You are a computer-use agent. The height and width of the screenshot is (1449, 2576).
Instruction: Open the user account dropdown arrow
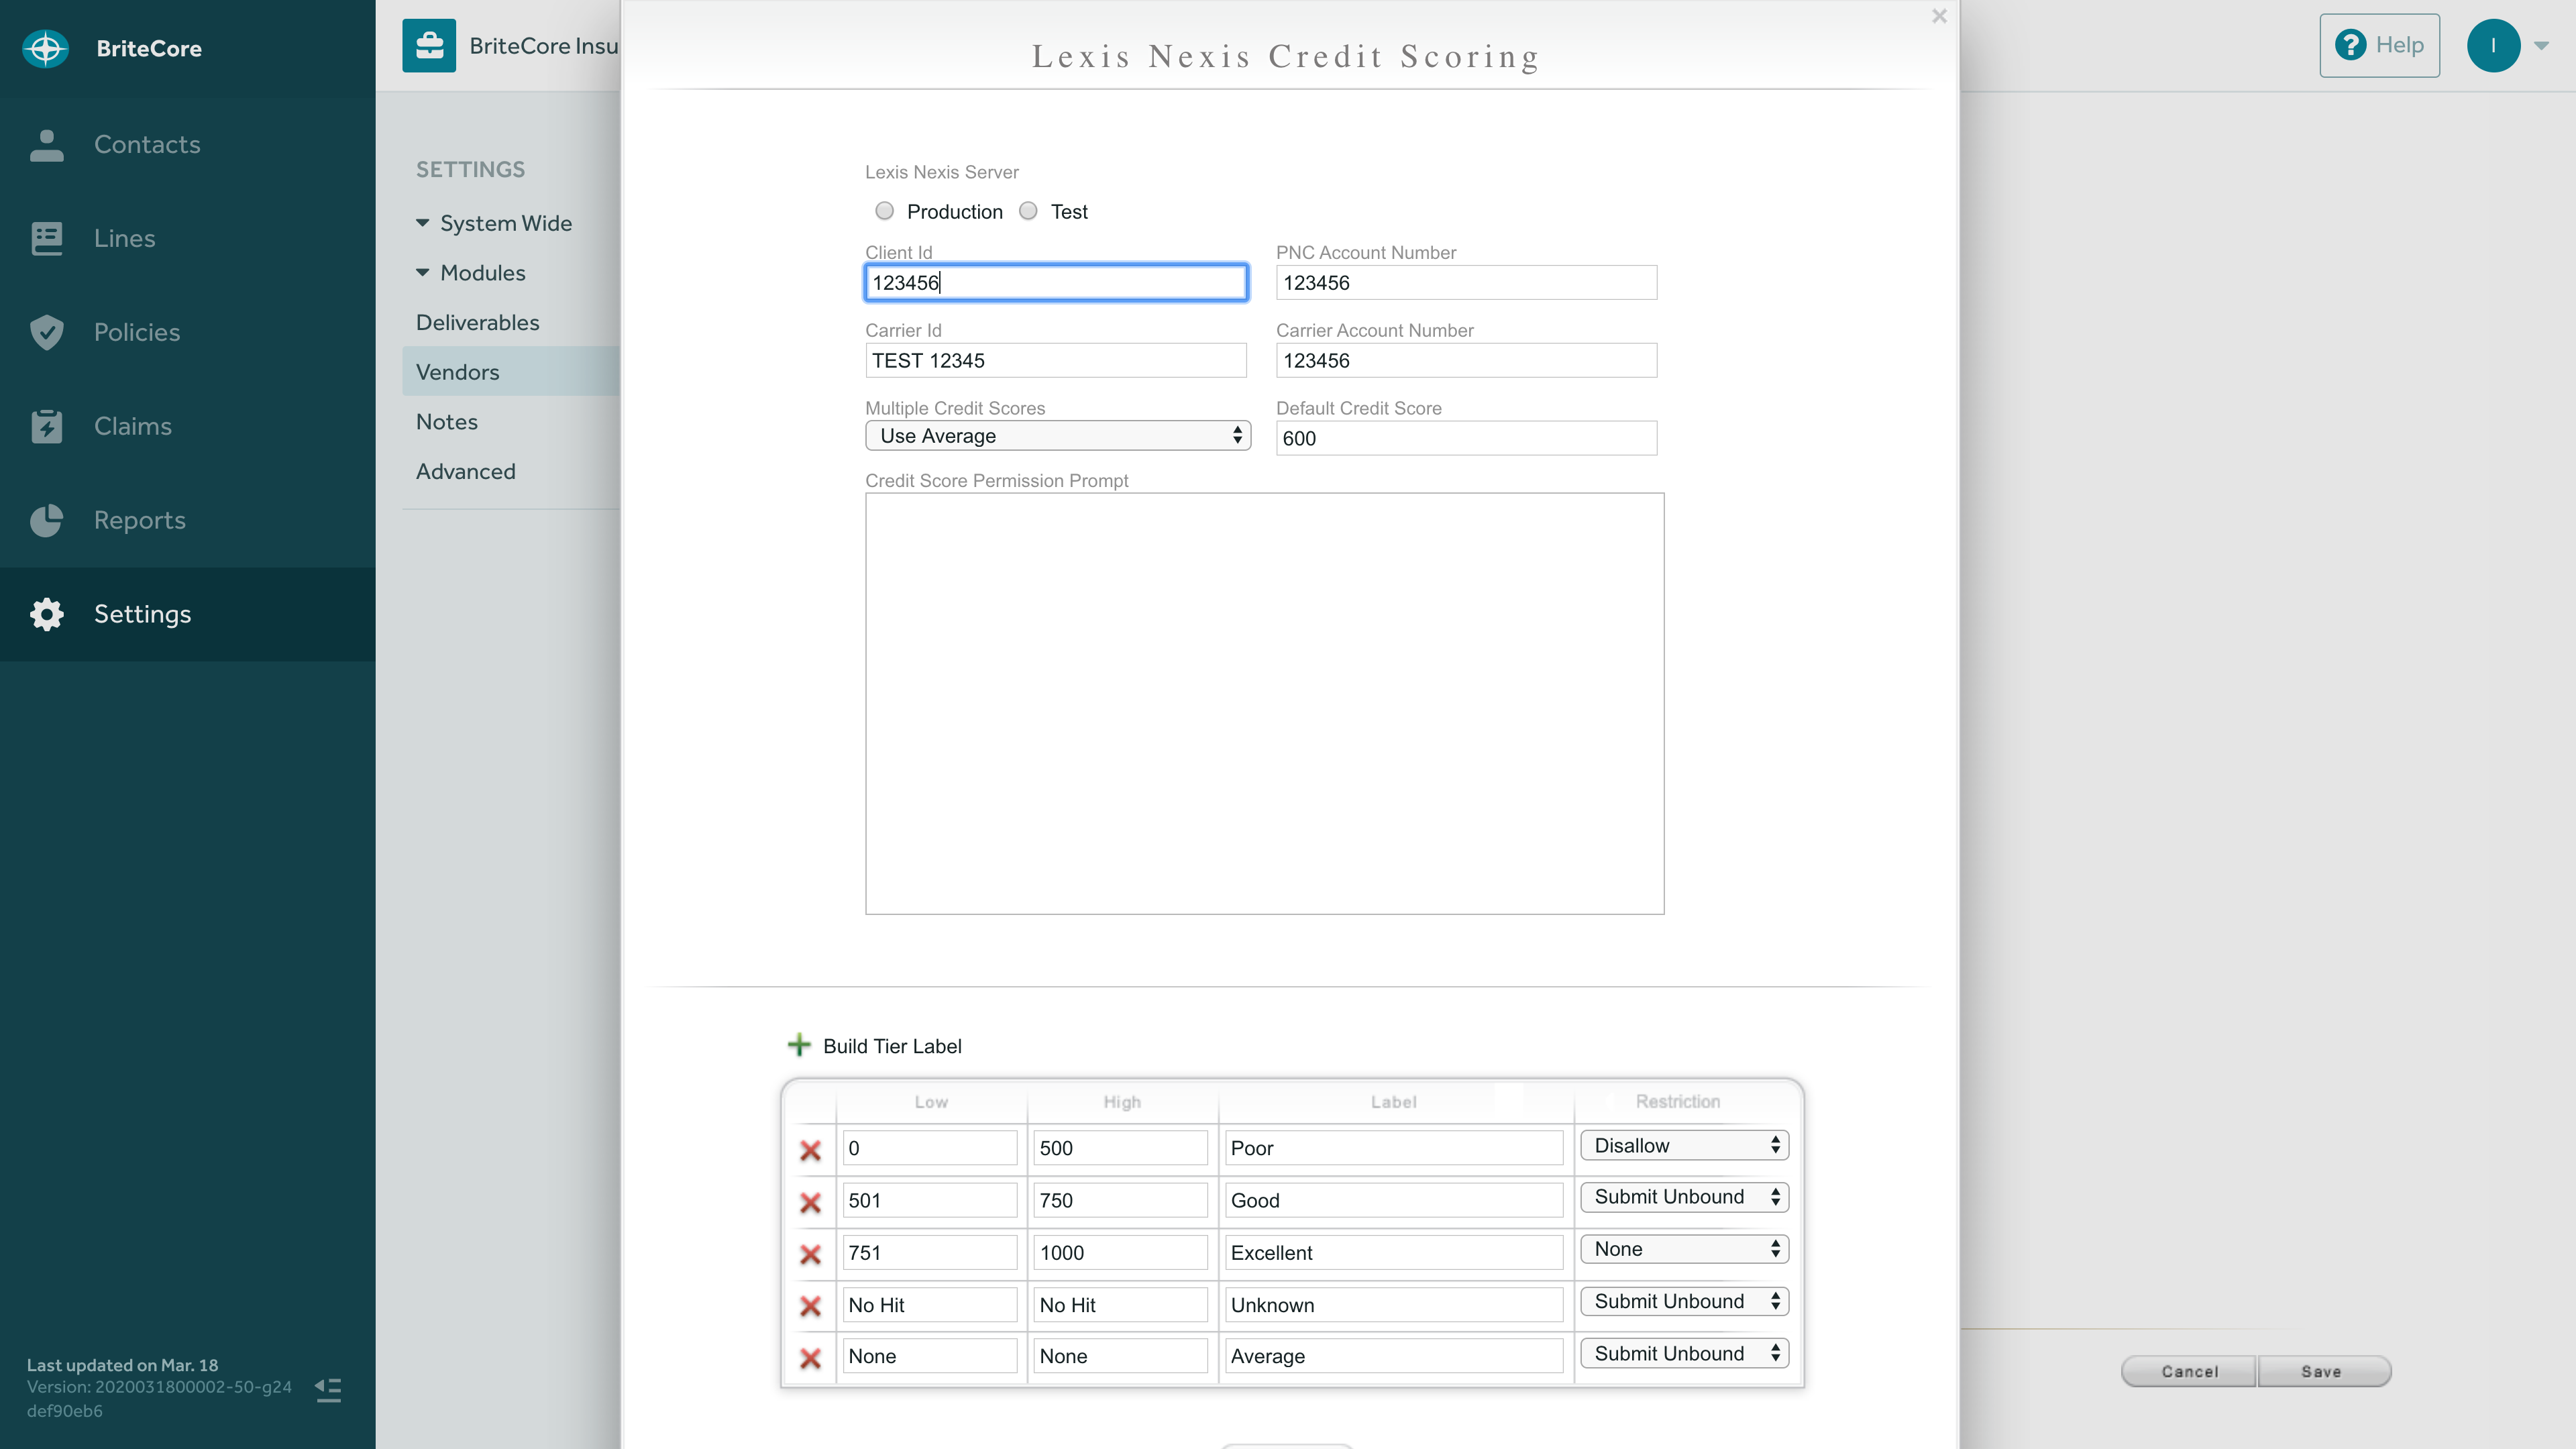click(2541, 46)
